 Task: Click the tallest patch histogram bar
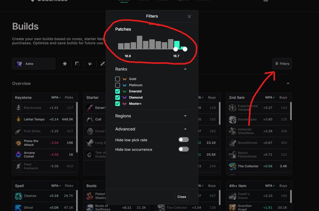pos(140,43)
